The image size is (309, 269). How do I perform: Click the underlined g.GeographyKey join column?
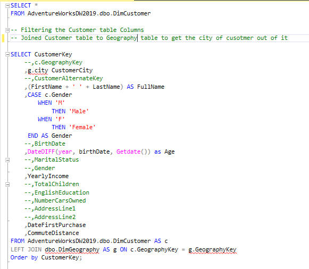click(212, 250)
